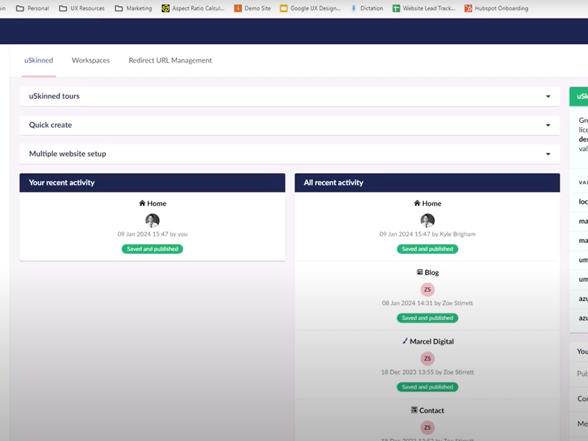This screenshot has height=441, width=588.
Task: Expand Multiple website setup section
Action: (x=548, y=154)
